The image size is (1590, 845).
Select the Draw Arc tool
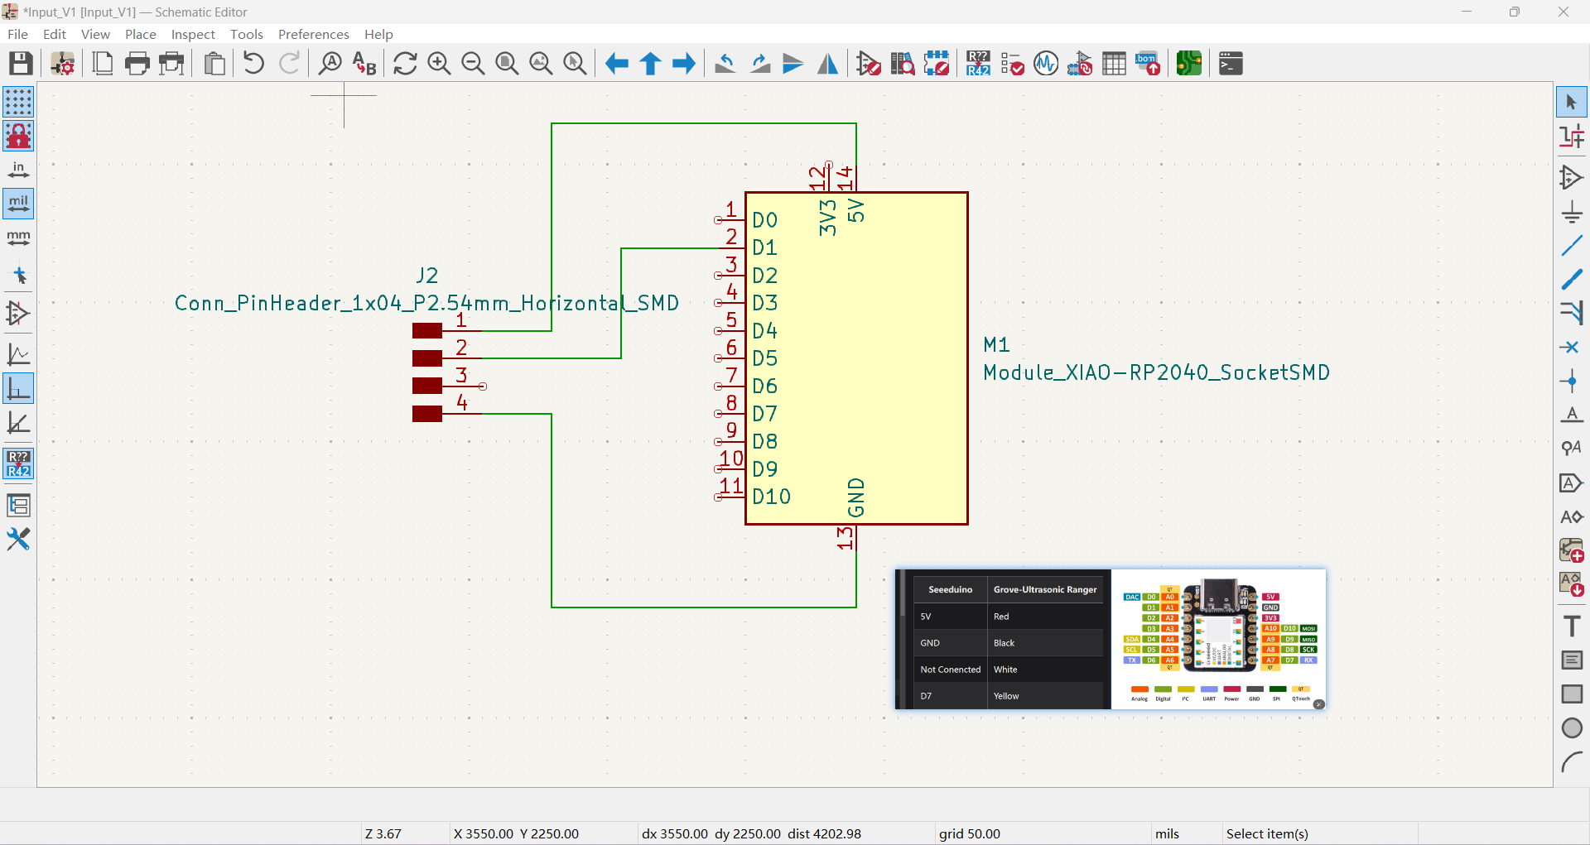click(x=1571, y=761)
